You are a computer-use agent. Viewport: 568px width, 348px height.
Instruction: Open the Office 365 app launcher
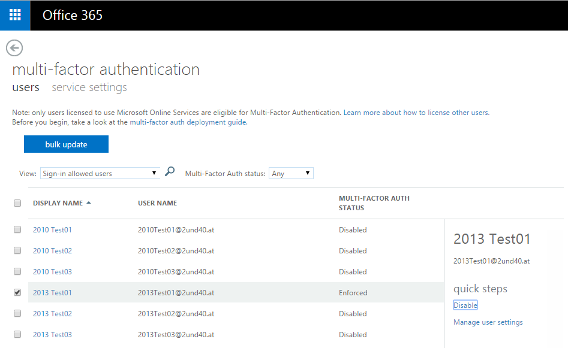(15, 15)
